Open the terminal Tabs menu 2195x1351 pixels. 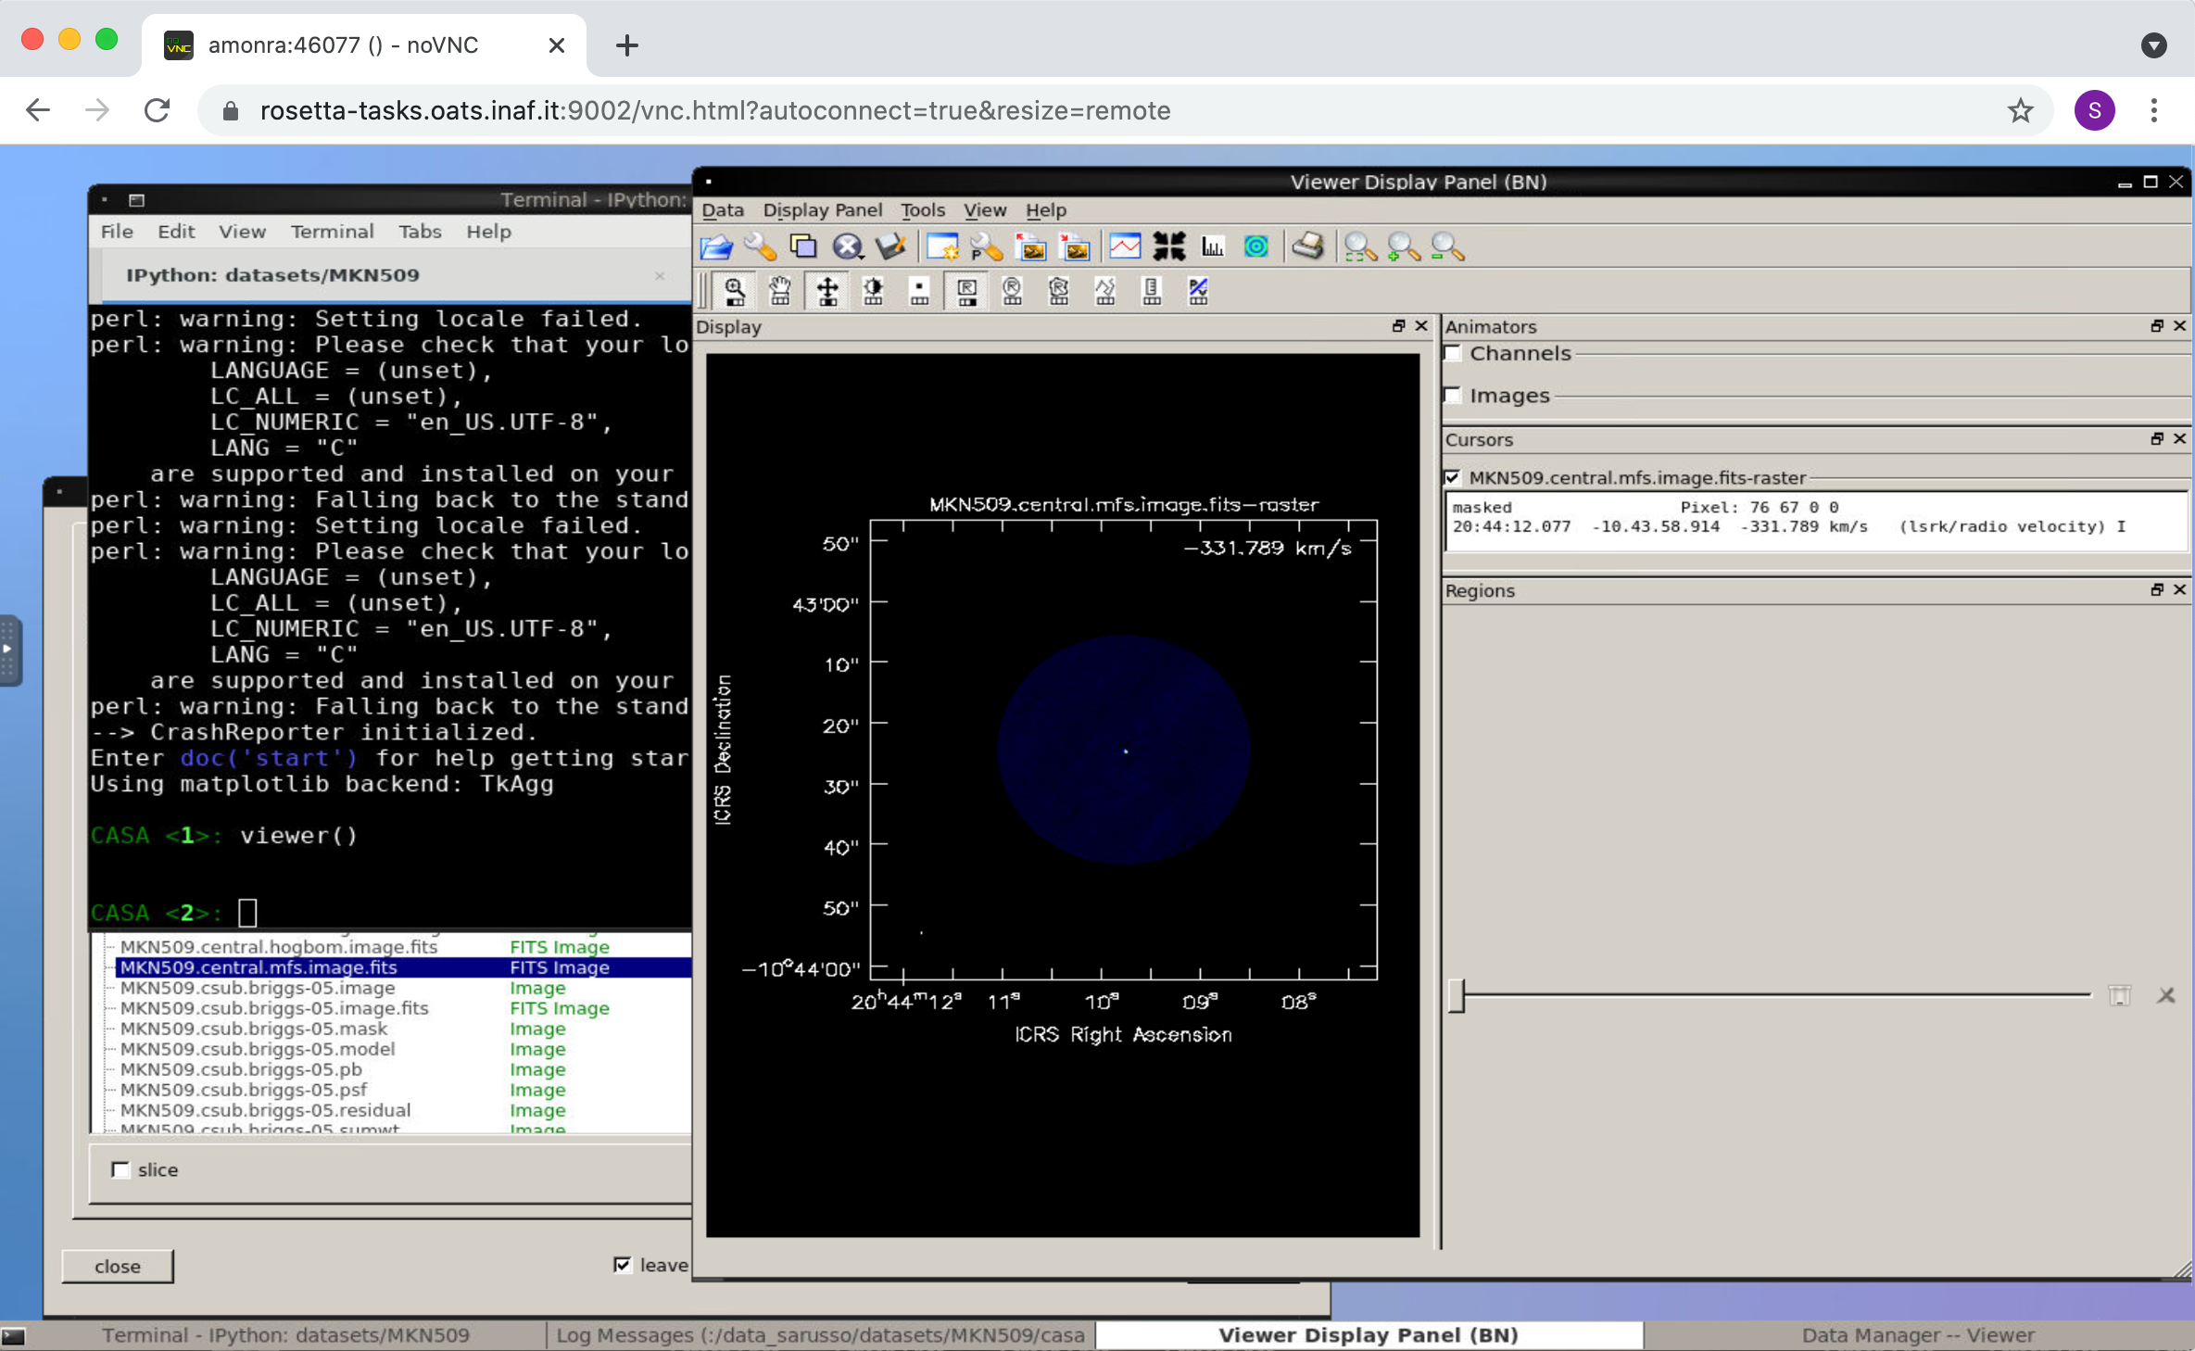point(420,232)
